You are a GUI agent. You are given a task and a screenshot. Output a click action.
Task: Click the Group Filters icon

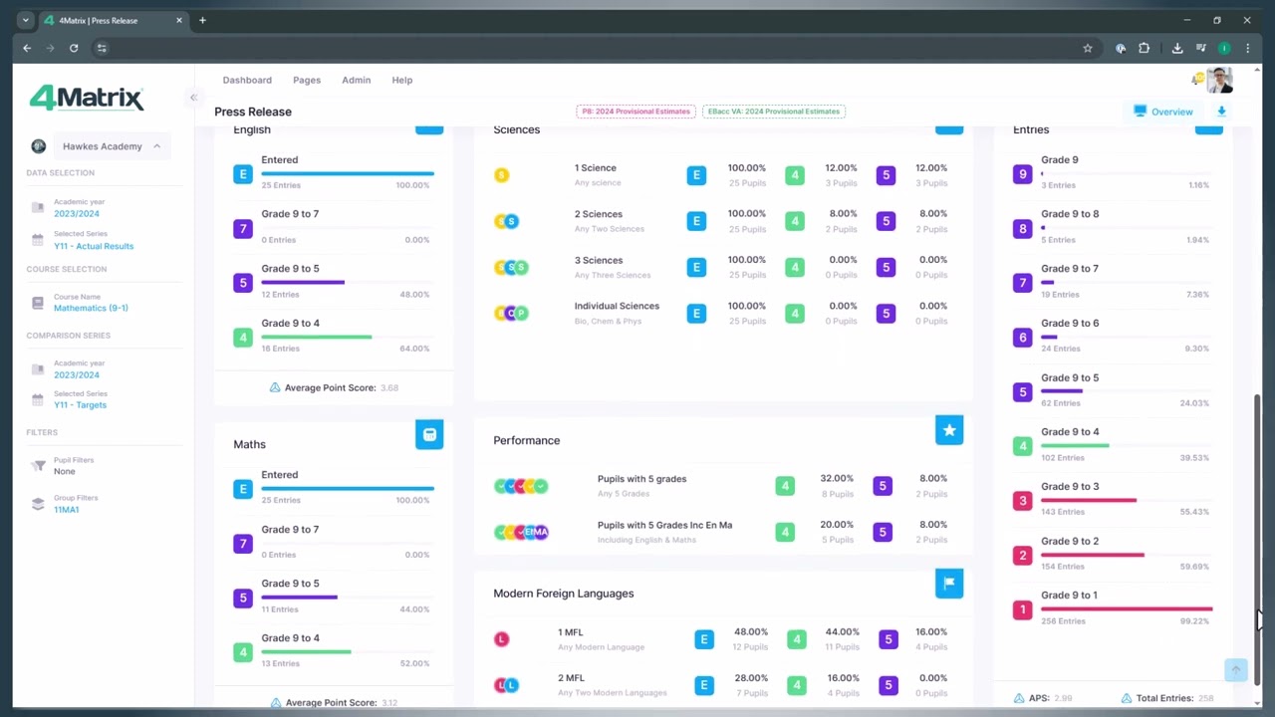38,504
